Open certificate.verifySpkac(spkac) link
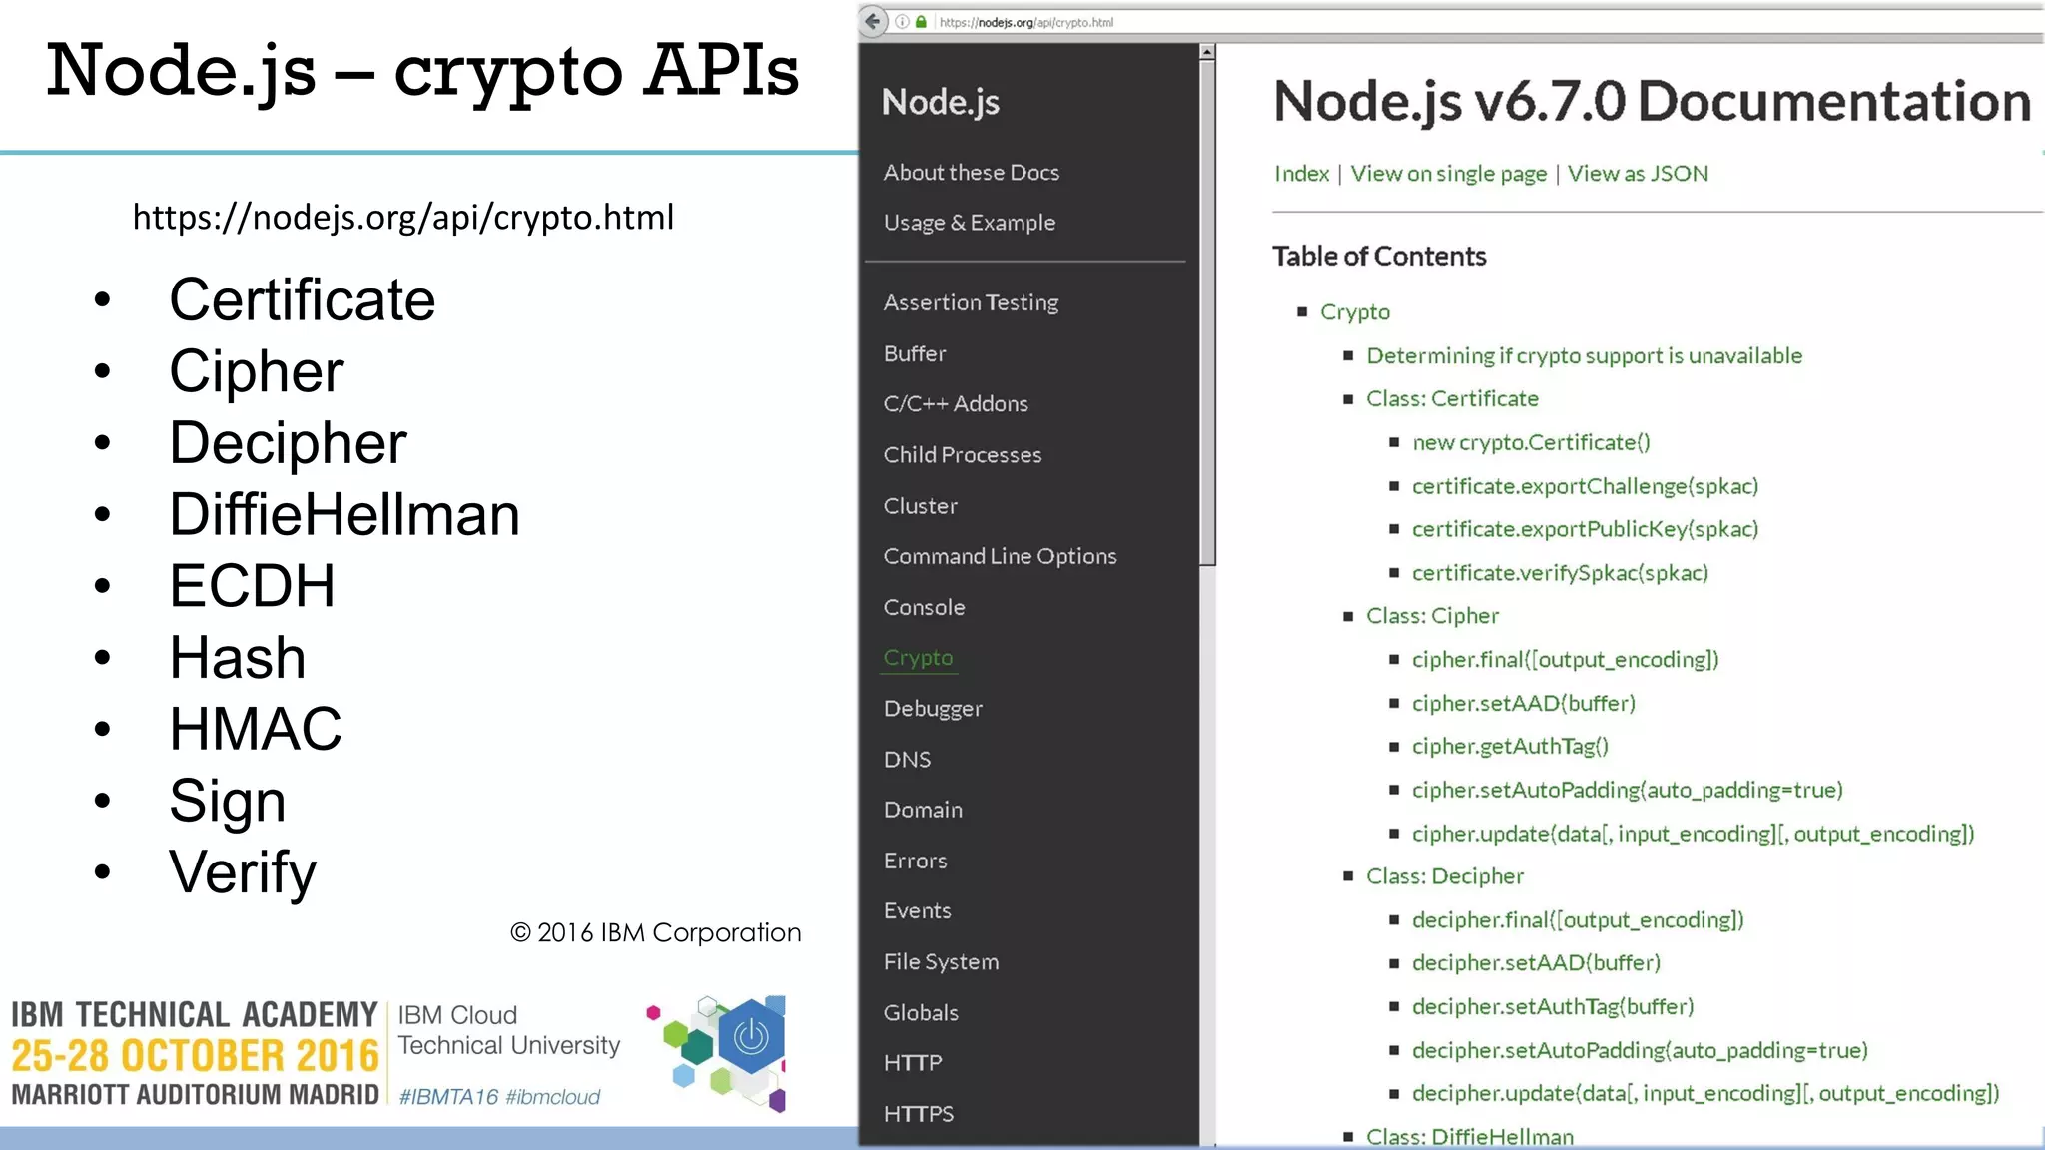Viewport: 2045px width, 1150px height. 1560,573
